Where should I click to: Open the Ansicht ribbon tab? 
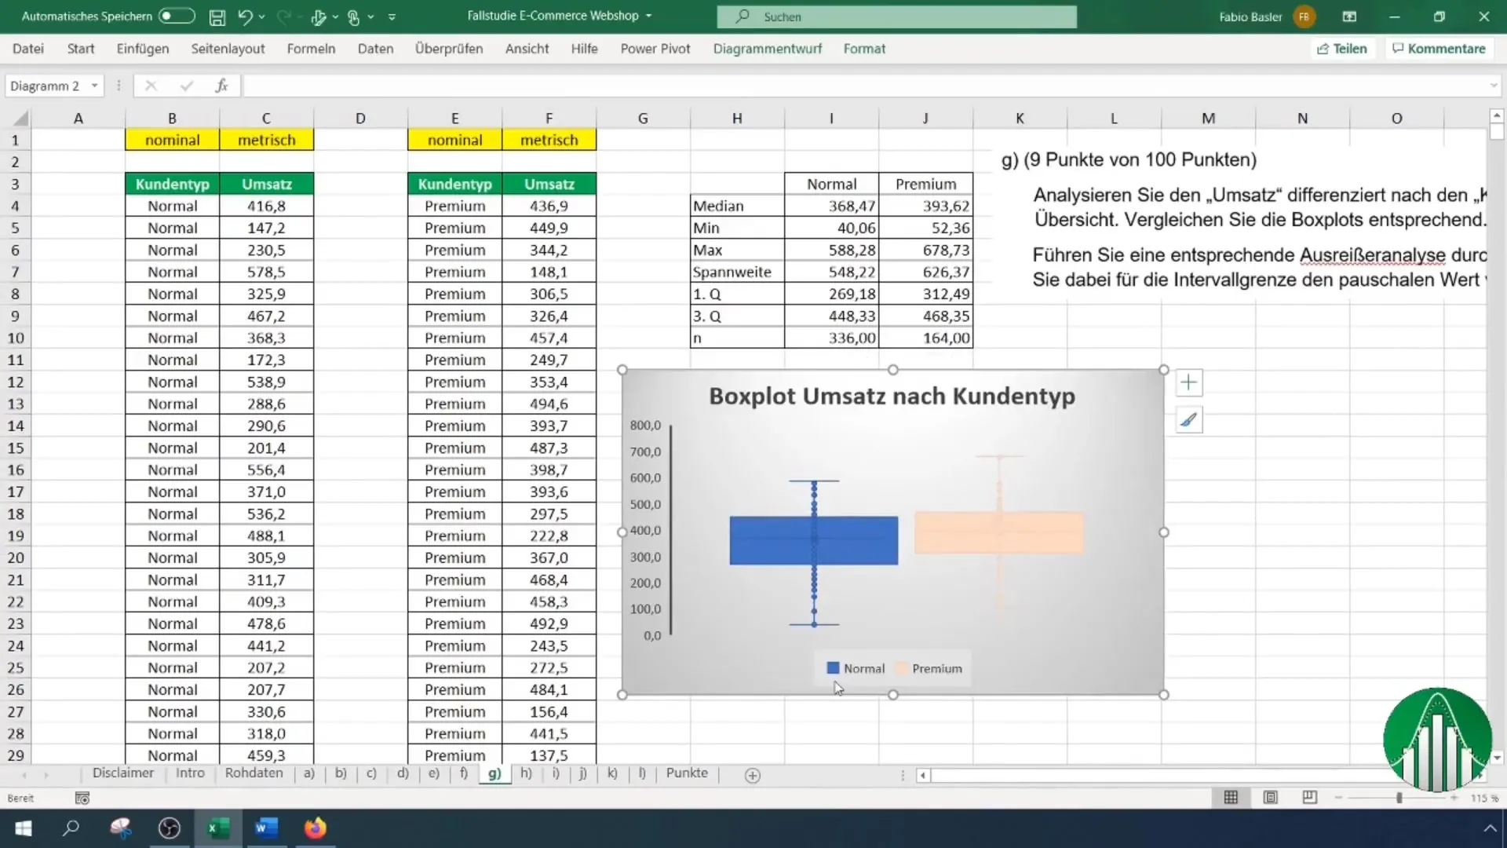[x=527, y=49]
